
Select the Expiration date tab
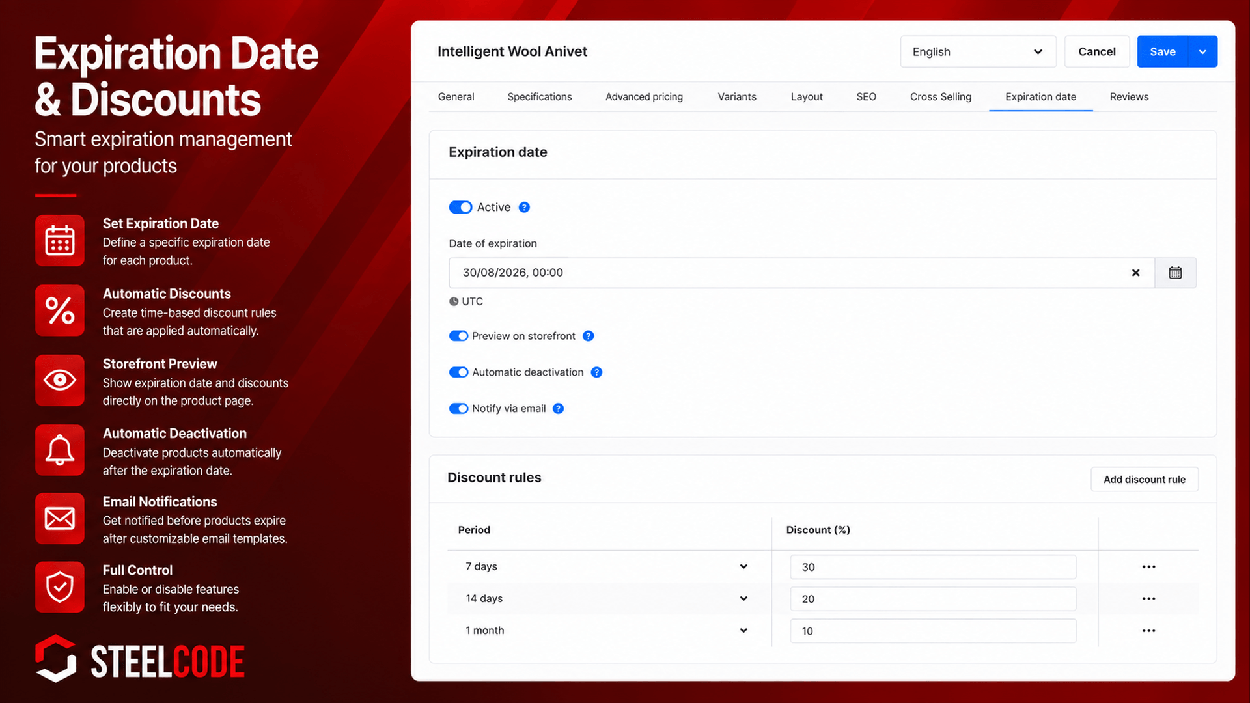1040,97
